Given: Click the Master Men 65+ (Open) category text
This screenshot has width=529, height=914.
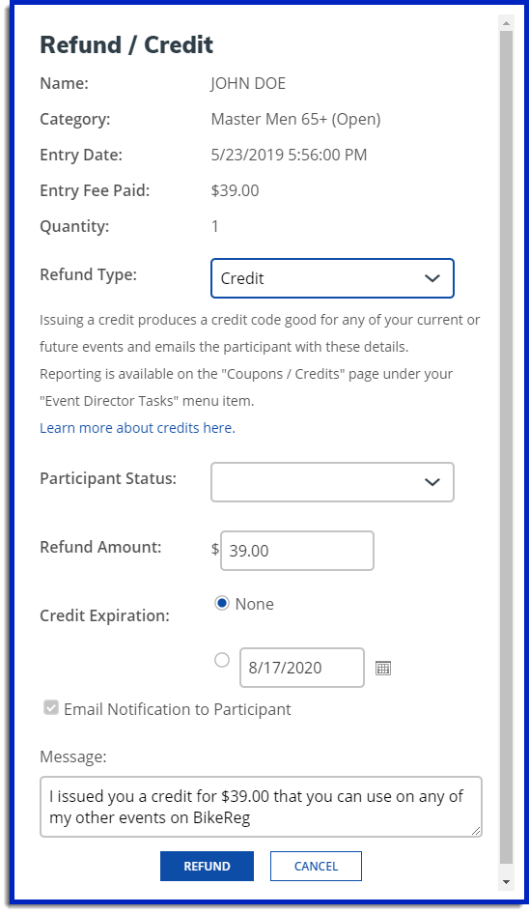Looking at the screenshot, I should tap(296, 120).
